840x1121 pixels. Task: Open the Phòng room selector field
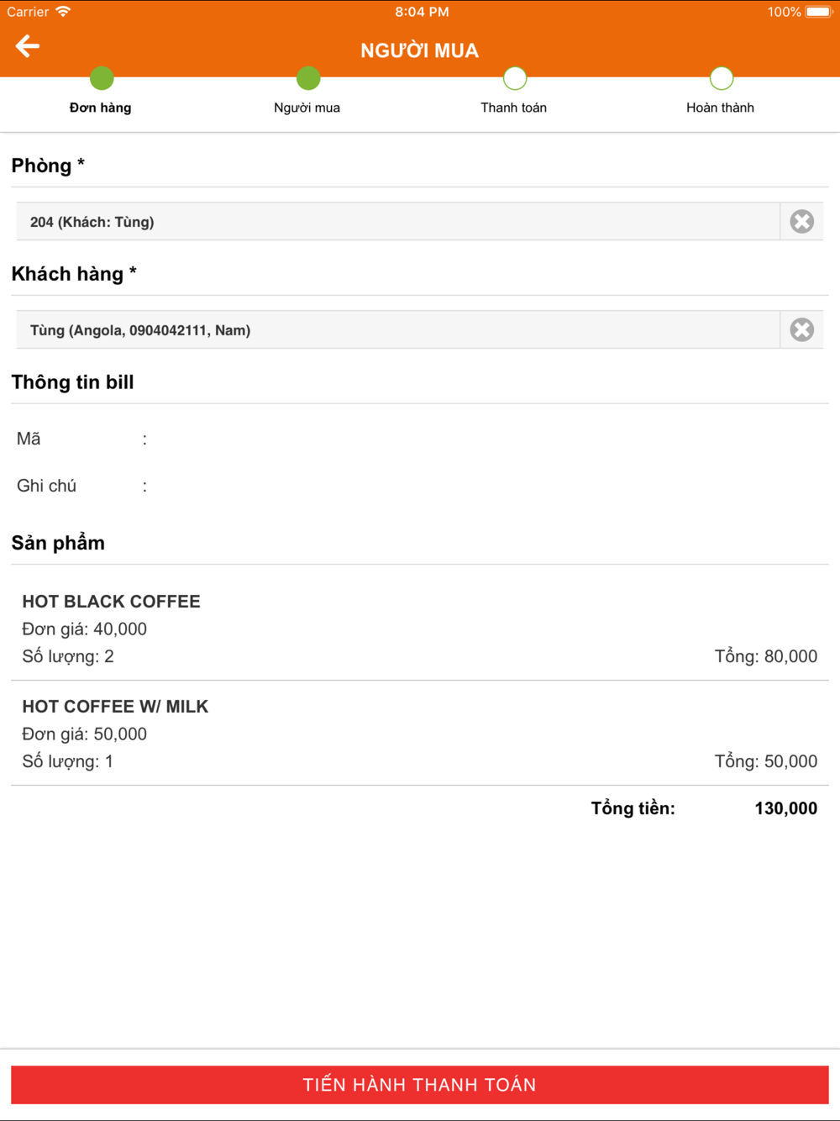click(x=398, y=222)
